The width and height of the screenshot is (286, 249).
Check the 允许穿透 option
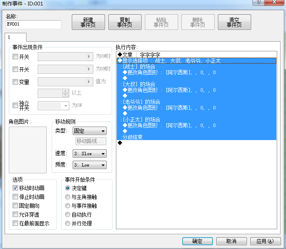[15, 214]
